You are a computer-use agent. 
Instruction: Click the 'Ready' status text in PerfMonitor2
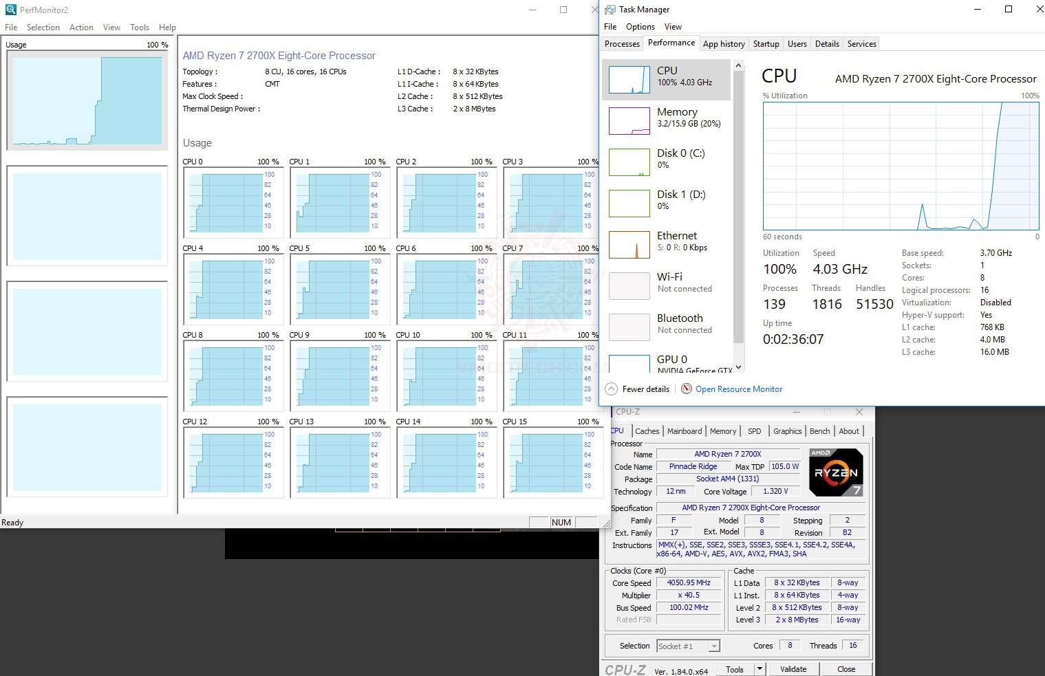pyautogui.click(x=12, y=523)
